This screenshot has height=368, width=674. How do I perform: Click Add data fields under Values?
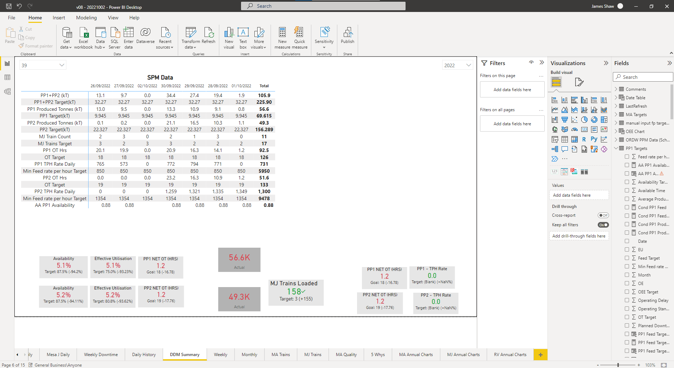pos(579,195)
